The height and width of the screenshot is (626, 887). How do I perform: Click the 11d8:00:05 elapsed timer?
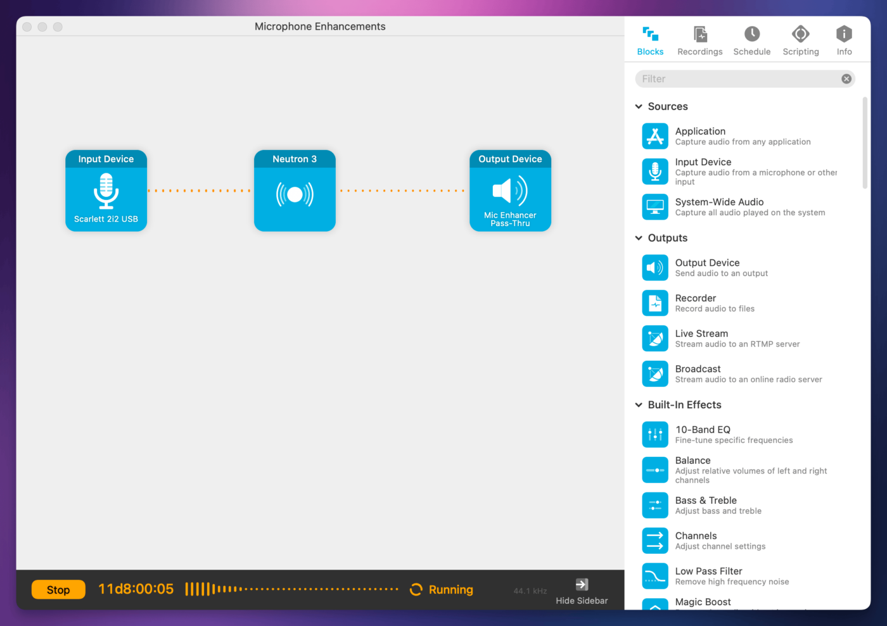136,589
